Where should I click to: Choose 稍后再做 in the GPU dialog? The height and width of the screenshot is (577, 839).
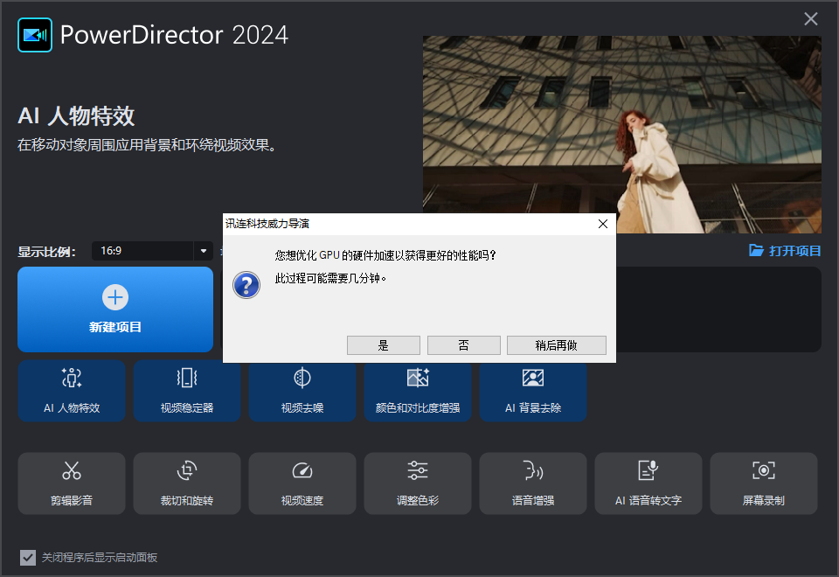557,344
